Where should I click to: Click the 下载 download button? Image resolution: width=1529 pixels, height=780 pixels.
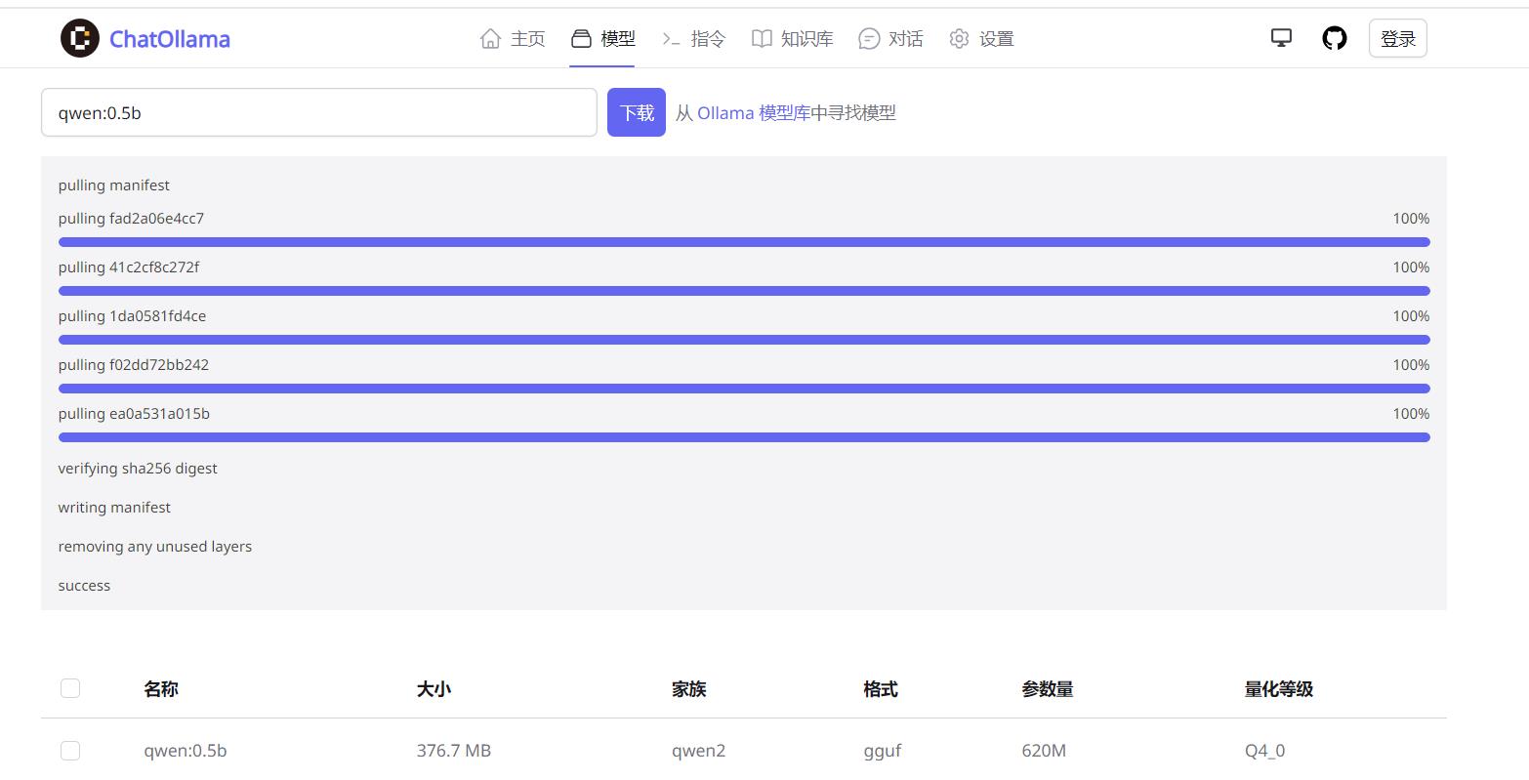[637, 112]
